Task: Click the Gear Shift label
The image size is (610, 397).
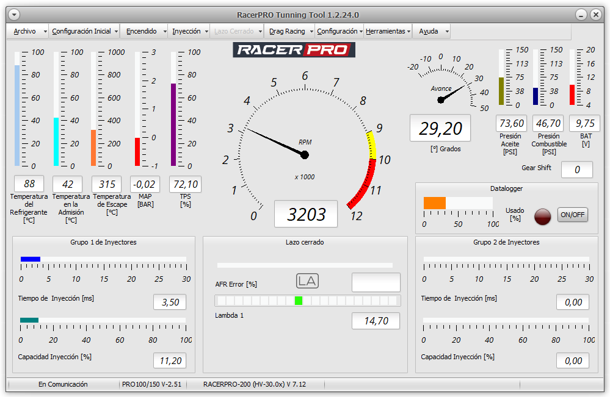Action: [536, 168]
